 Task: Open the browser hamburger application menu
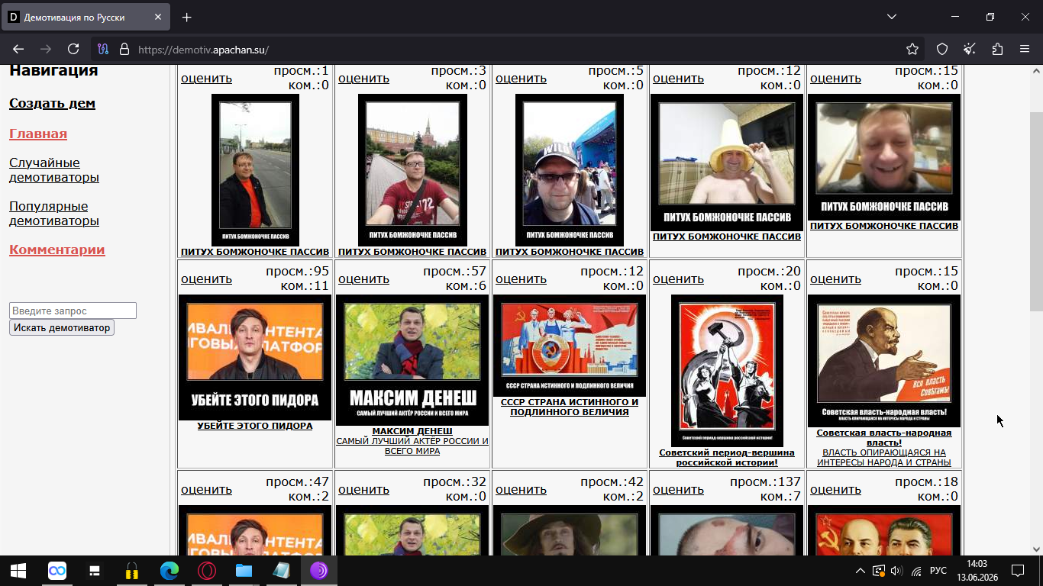(x=1025, y=49)
